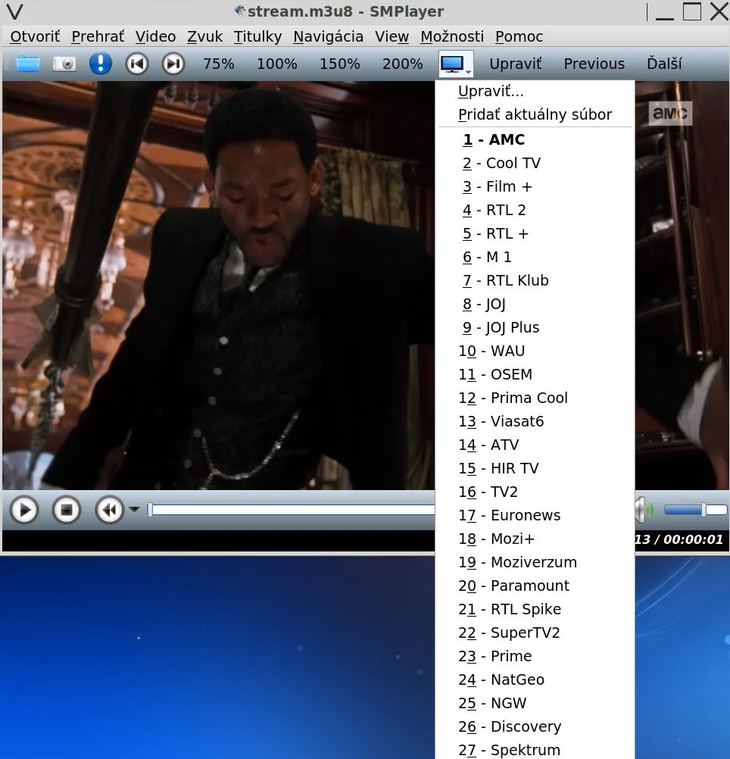Screen dimensions: 730x759
Task: Toggle the TV channel list dropdown
Action: pos(455,64)
